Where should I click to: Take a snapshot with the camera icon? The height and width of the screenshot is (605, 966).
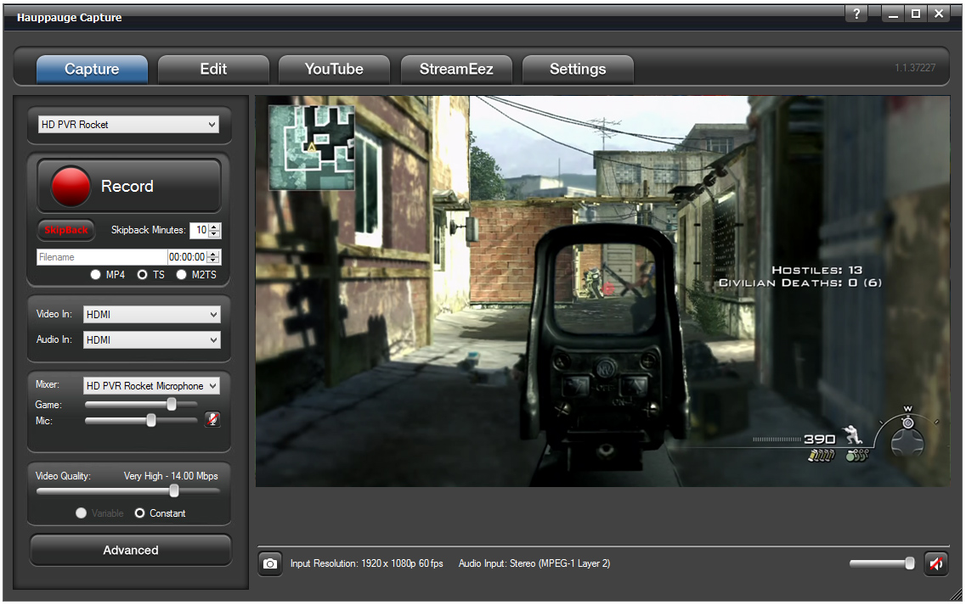tap(270, 563)
